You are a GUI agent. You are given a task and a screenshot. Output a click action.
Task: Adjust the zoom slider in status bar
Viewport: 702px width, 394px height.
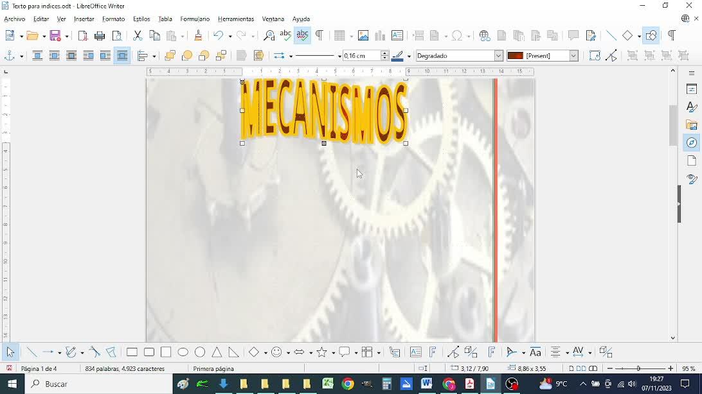tap(639, 368)
